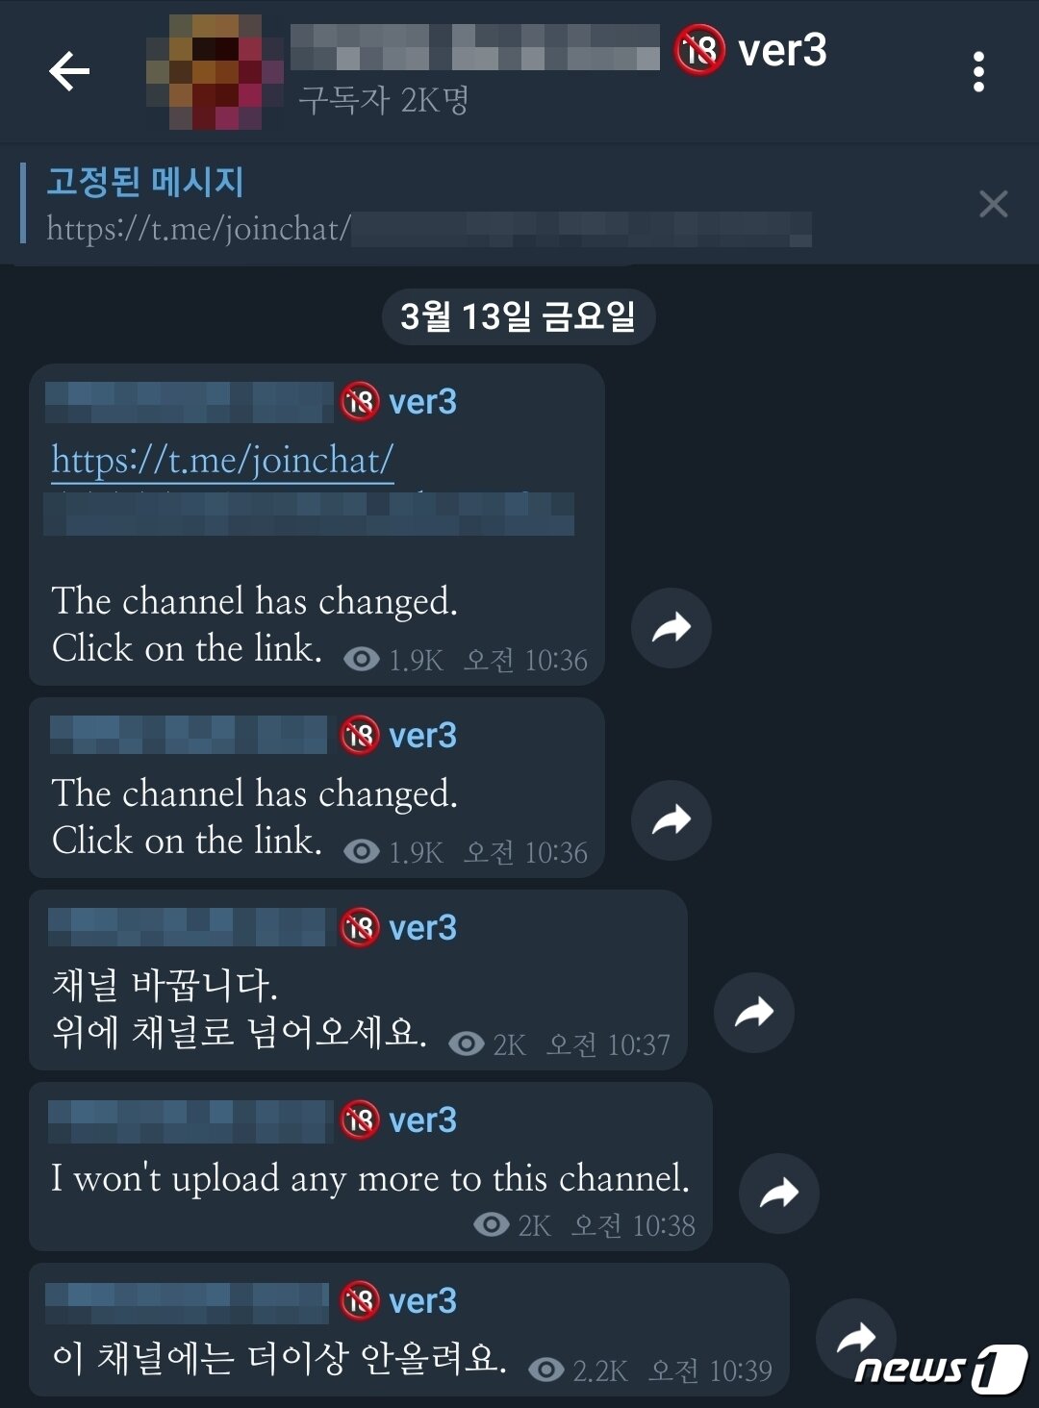This screenshot has width=1039, height=1408.
Task: Tap the 1.9K views icon in first message
Action: pyautogui.click(x=362, y=659)
